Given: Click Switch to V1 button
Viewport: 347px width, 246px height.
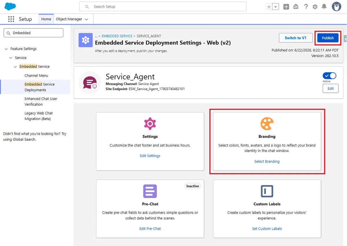Looking at the screenshot, I should point(296,38).
